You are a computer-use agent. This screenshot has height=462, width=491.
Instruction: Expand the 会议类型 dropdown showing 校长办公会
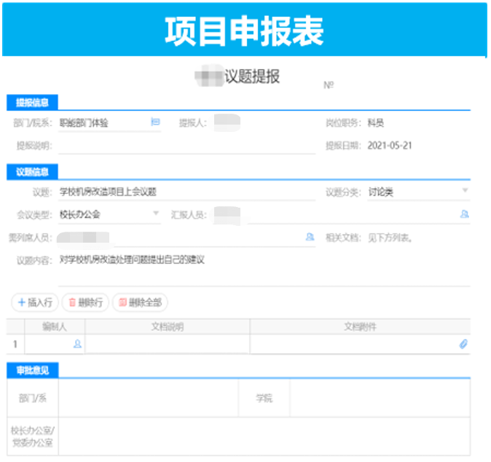(156, 214)
